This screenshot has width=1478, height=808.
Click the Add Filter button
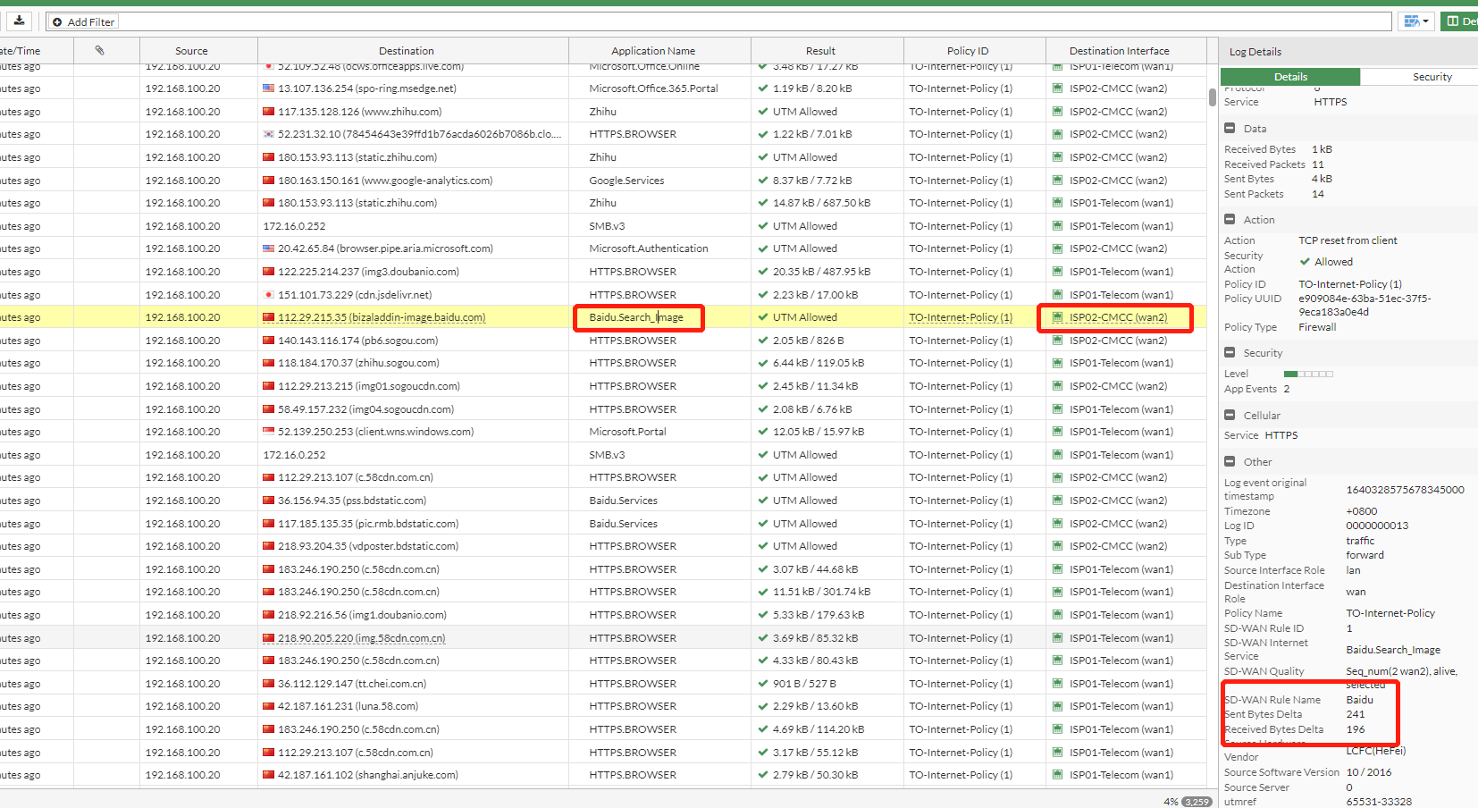[83, 21]
